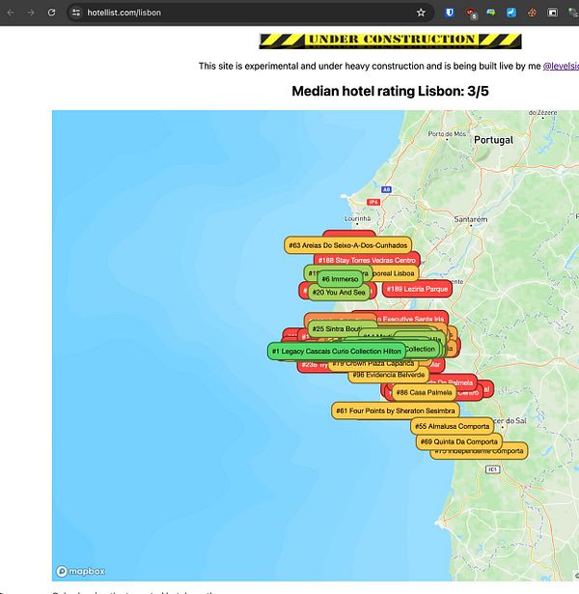
Task: Click the Mapbox logo link
Action: pyautogui.click(x=81, y=571)
